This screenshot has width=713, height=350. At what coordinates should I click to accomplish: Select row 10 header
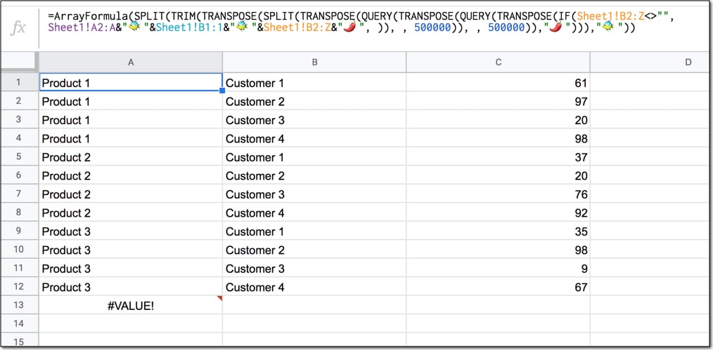pyautogui.click(x=19, y=250)
